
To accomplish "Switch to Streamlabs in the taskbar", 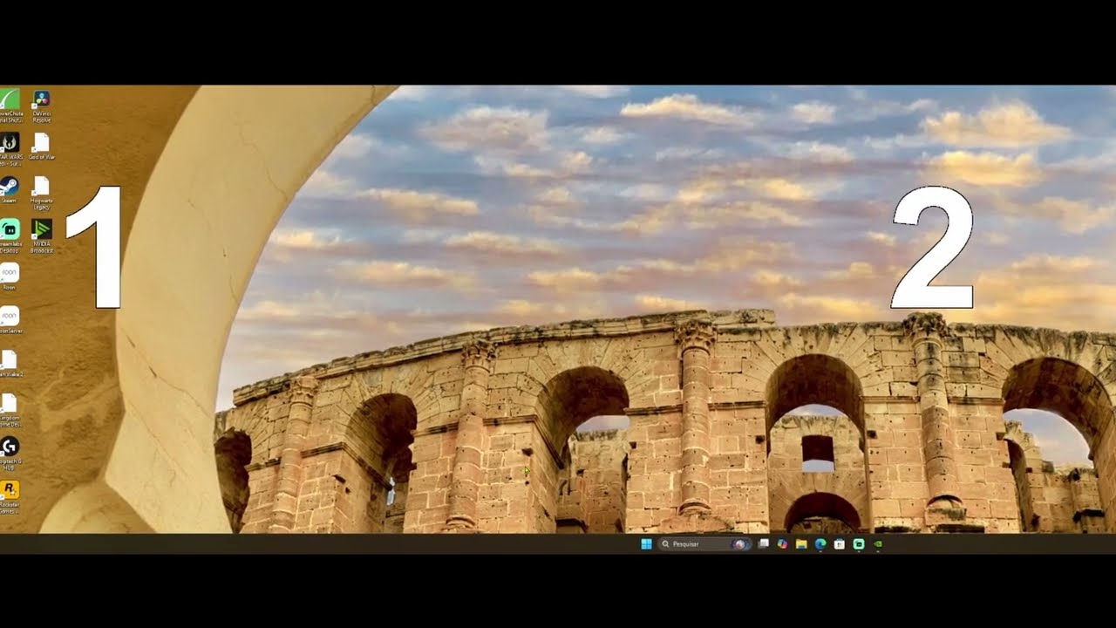I will coord(859,544).
